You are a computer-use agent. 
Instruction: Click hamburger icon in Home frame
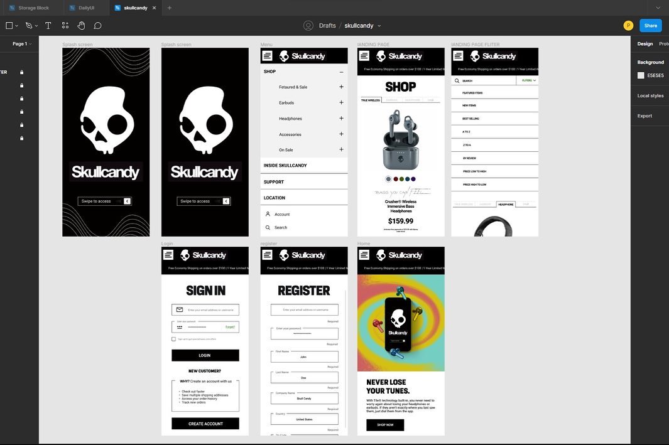(x=364, y=255)
